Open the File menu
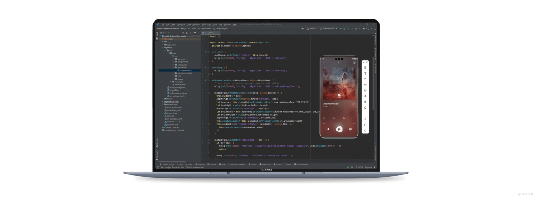This screenshot has width=535, height=197. click(x=163, y=24)
